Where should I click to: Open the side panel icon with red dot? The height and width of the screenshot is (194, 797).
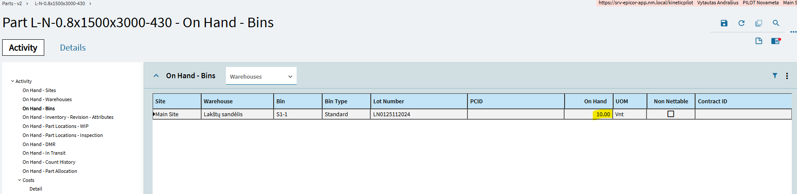click(776, 41)
